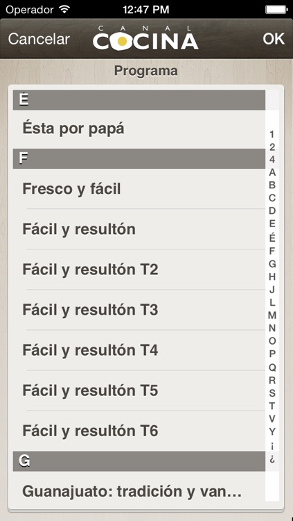The height and width of the screenshot is (521, 293).
Task: Jump to letter V in index
Action: (272, 419)
